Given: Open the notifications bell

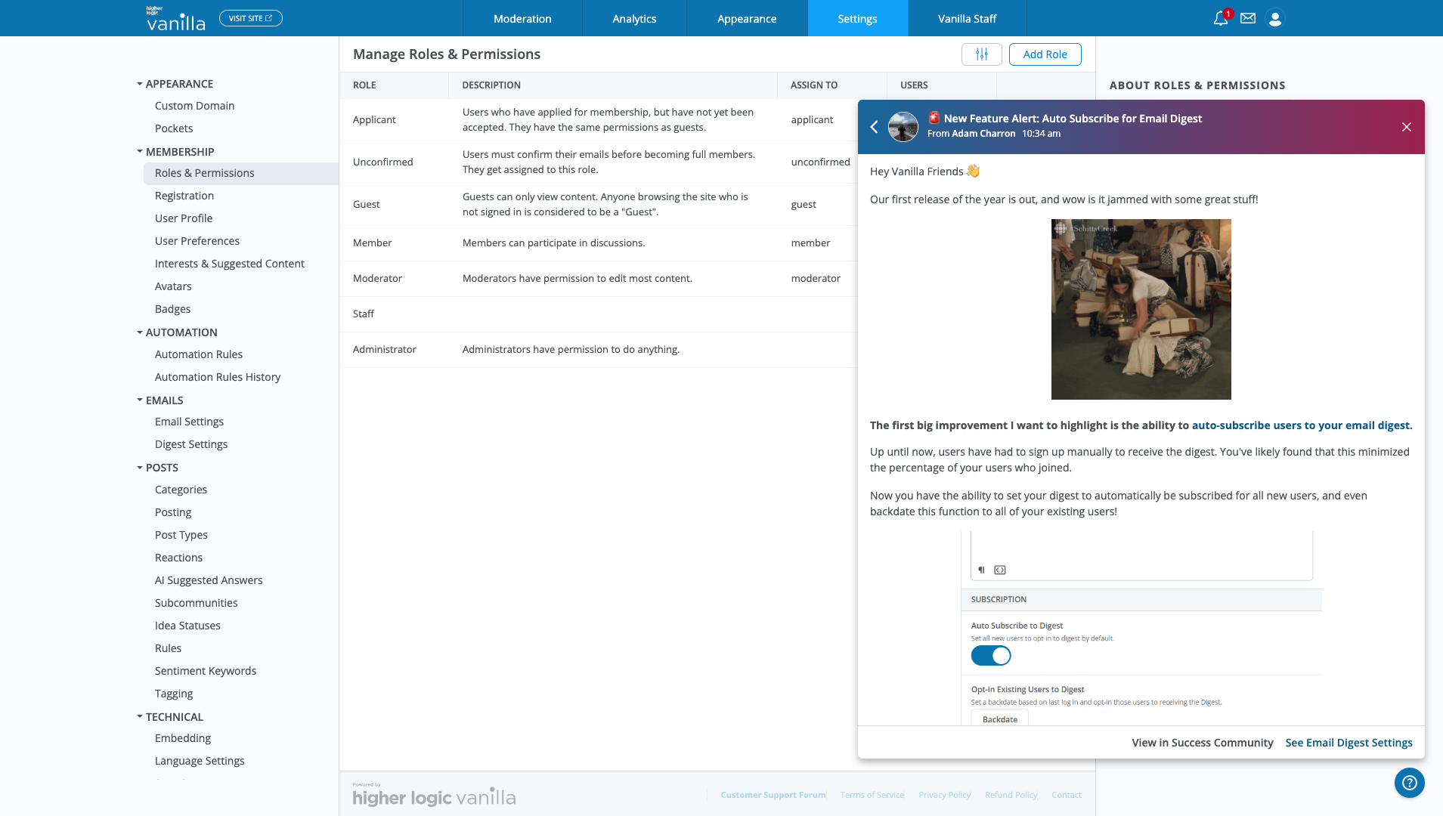Looking at the screenshot, I should pyautogui.click(x=1218, y=18).
